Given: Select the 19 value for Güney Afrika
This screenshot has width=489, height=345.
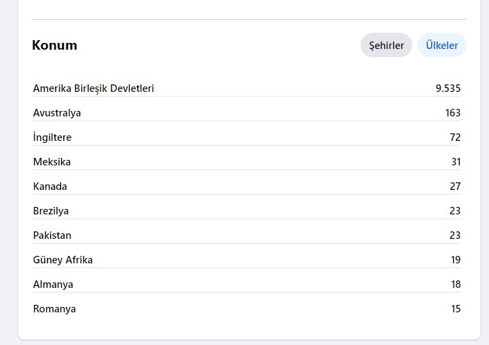Looking at the screenshot, I should pyautogui.click(x=456, y=260).
